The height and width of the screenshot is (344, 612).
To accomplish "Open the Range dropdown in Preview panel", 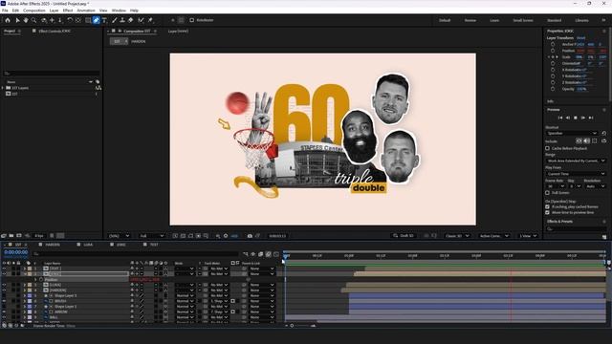I will click(576, 161).
